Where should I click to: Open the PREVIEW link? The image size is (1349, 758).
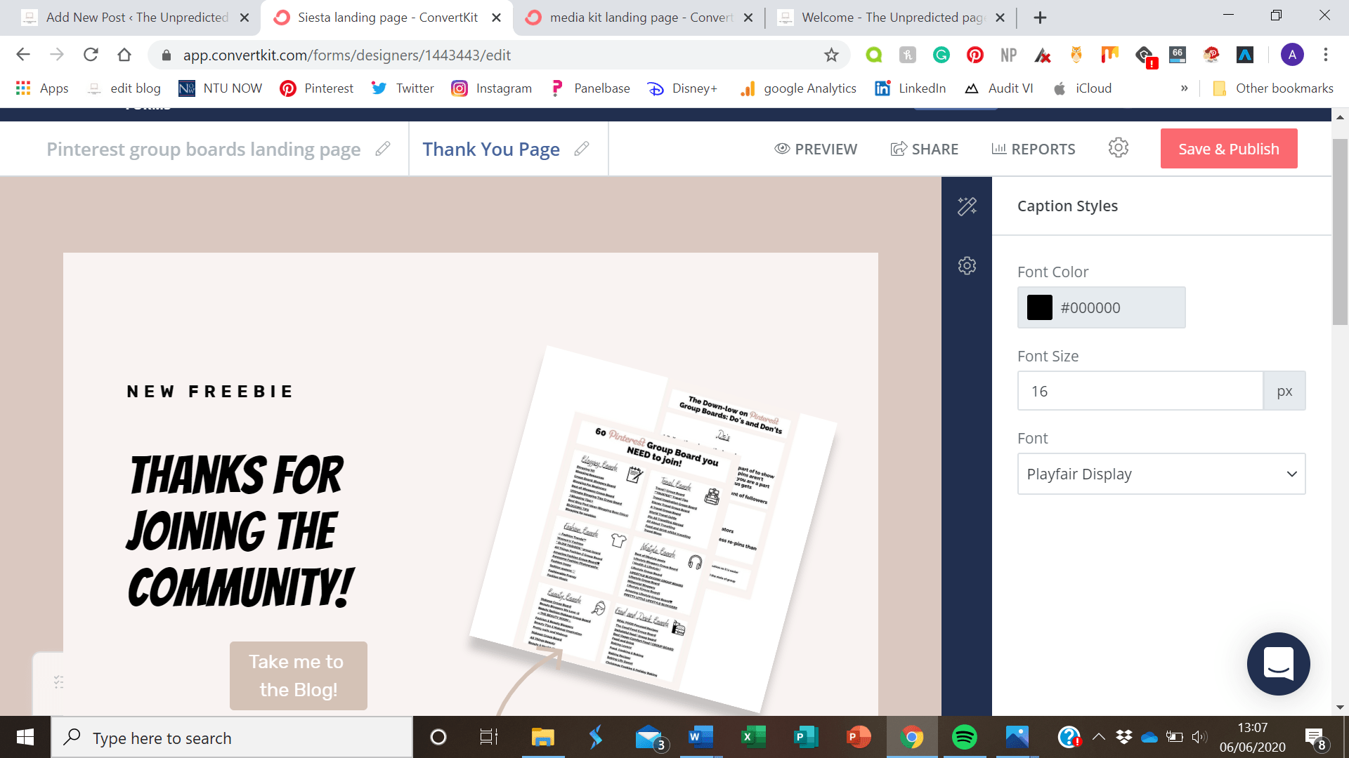coord(816,149)
